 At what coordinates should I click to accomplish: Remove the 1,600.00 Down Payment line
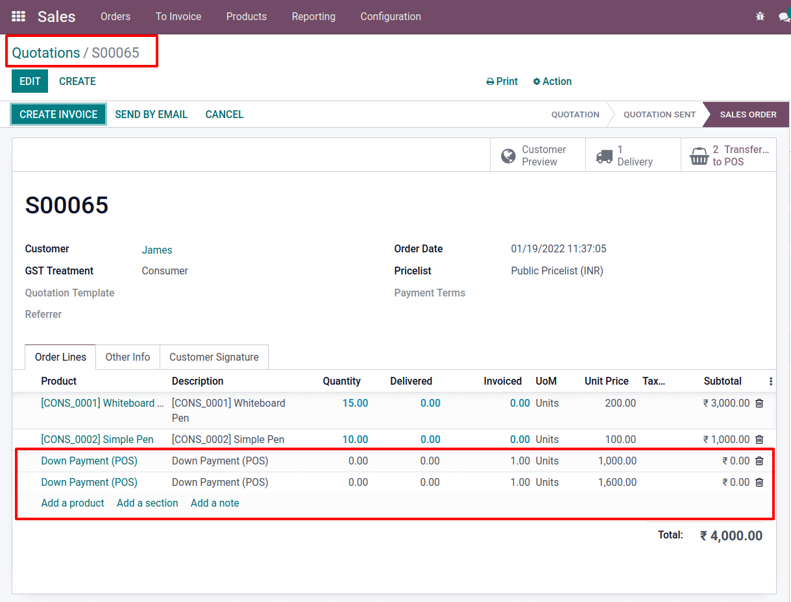pos(759,482)
